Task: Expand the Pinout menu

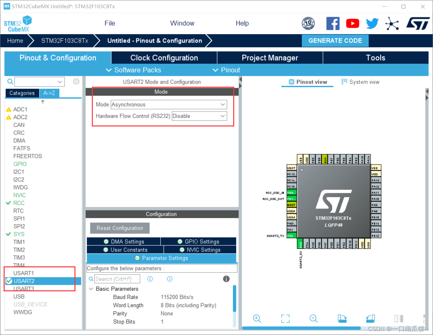Action: pyautogui.click(x=226, y=70)
